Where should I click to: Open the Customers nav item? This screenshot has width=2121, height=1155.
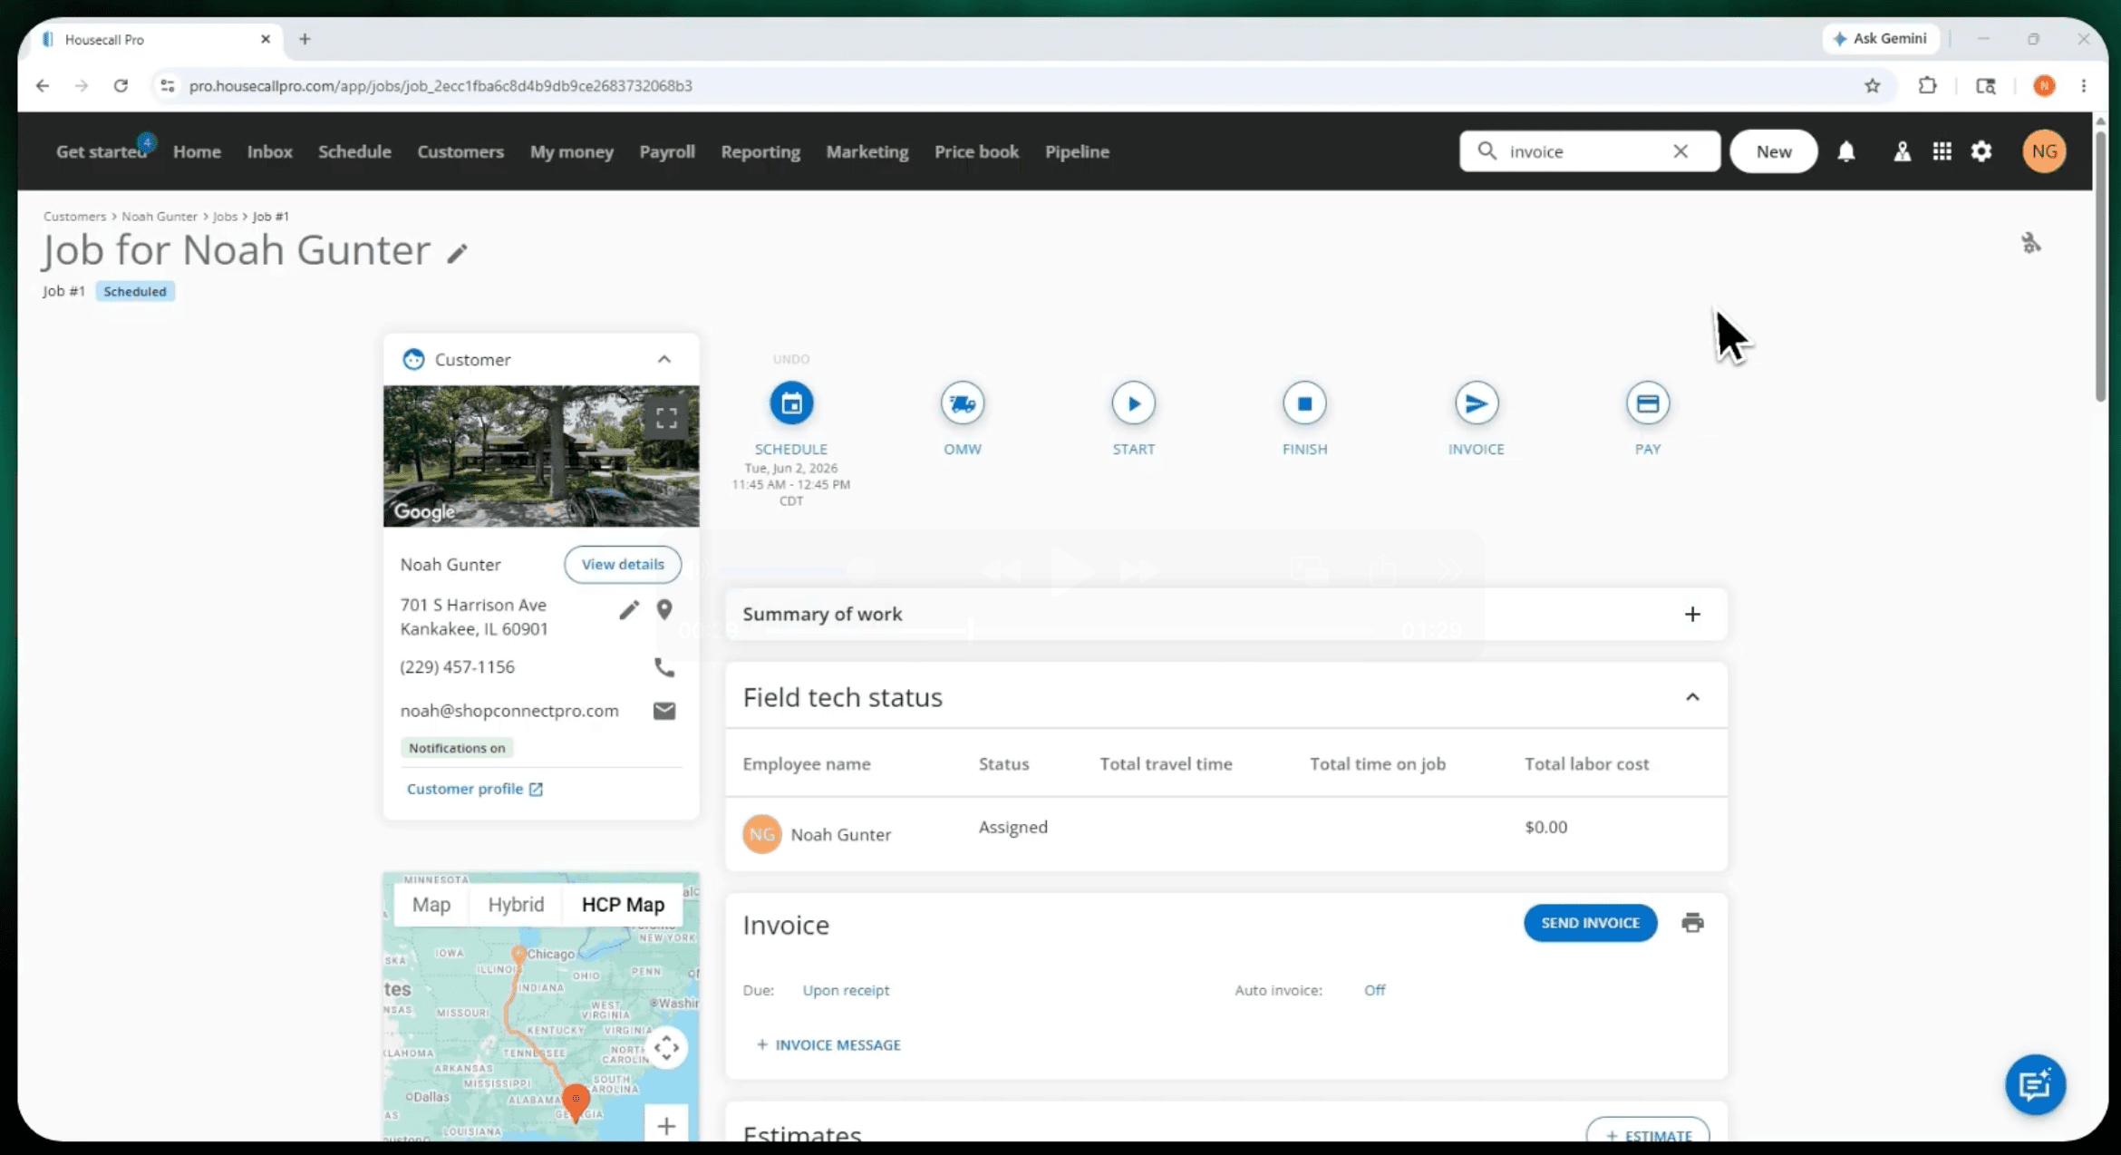point(460,151)
